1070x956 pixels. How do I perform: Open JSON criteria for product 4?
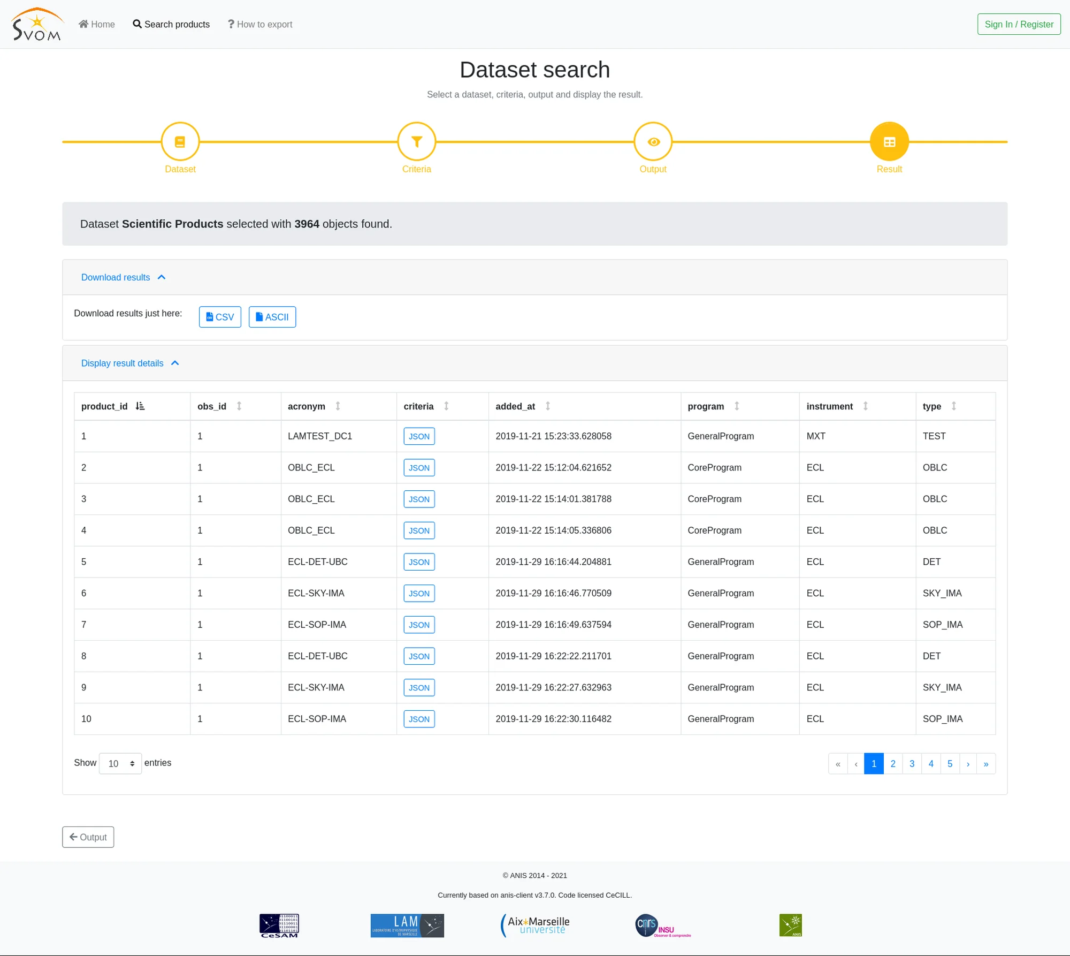pyautogui.click(x=419, y=530)
